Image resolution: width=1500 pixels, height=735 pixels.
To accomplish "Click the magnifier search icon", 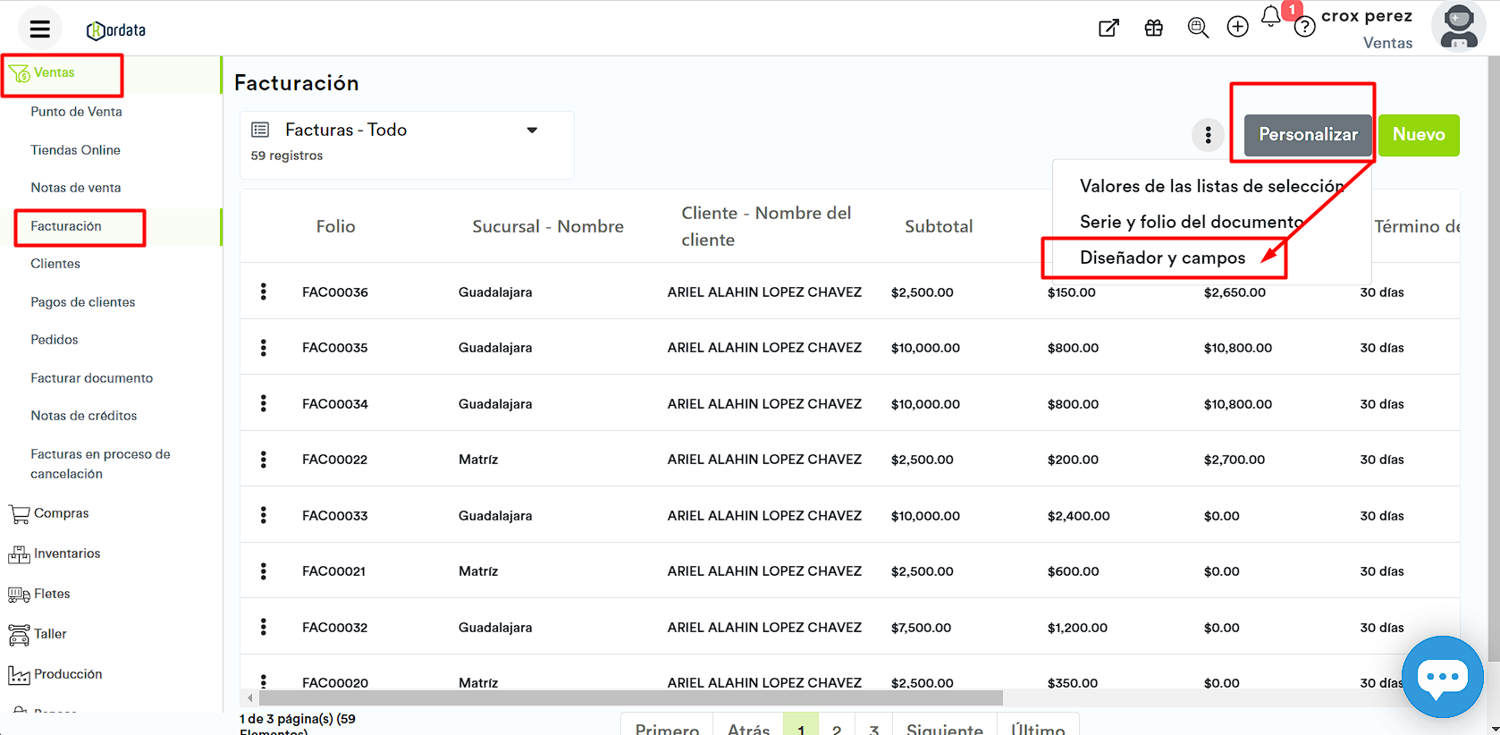I will (x=1198, y=28).
